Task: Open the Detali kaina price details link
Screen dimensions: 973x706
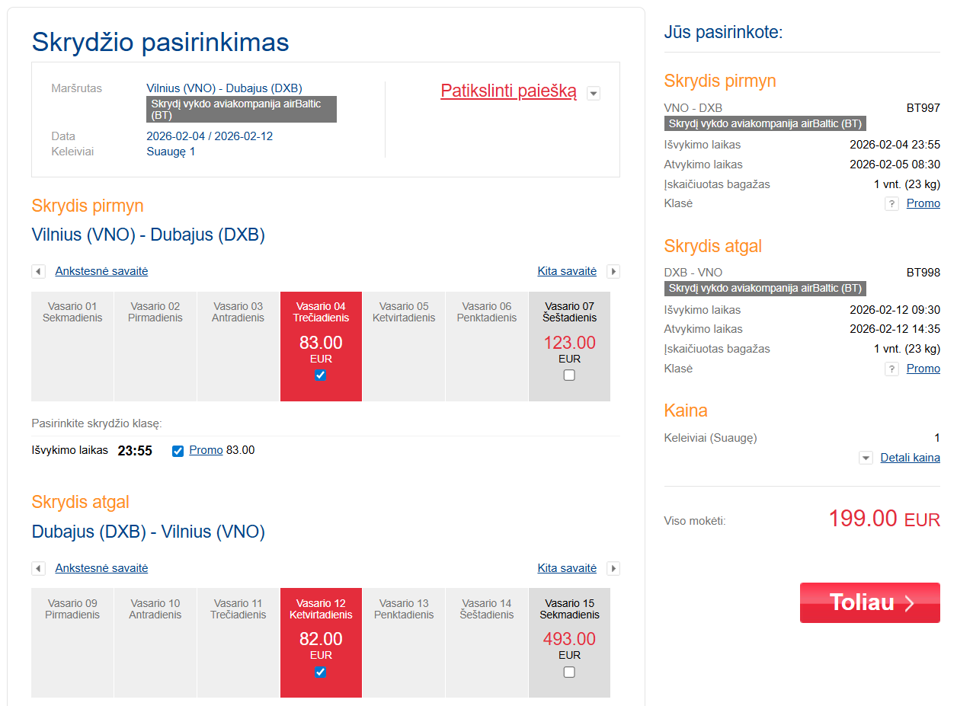Action: 910,458
